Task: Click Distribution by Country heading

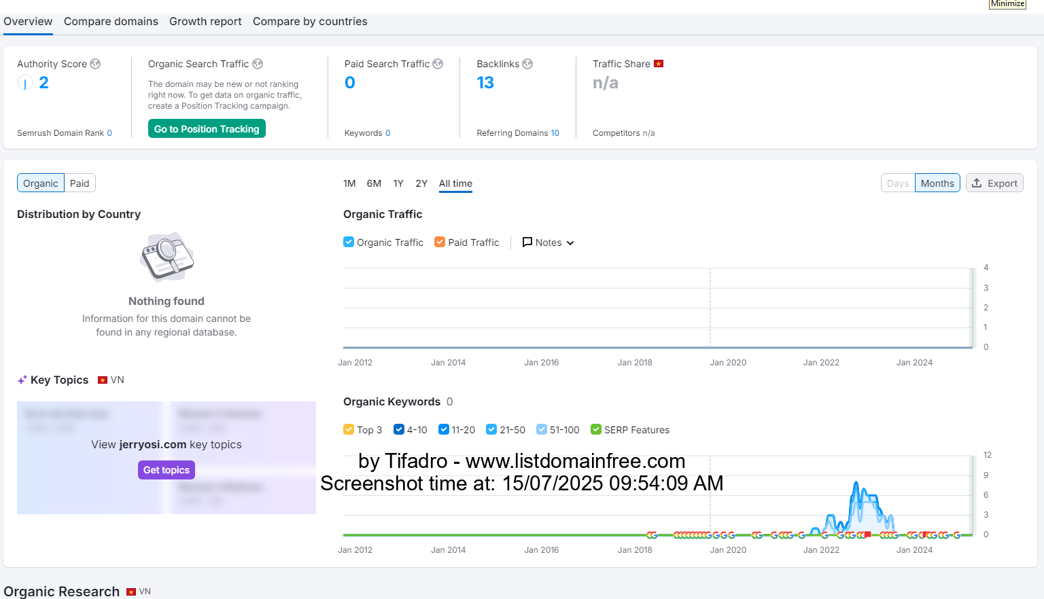Action: tap(79, 215)
